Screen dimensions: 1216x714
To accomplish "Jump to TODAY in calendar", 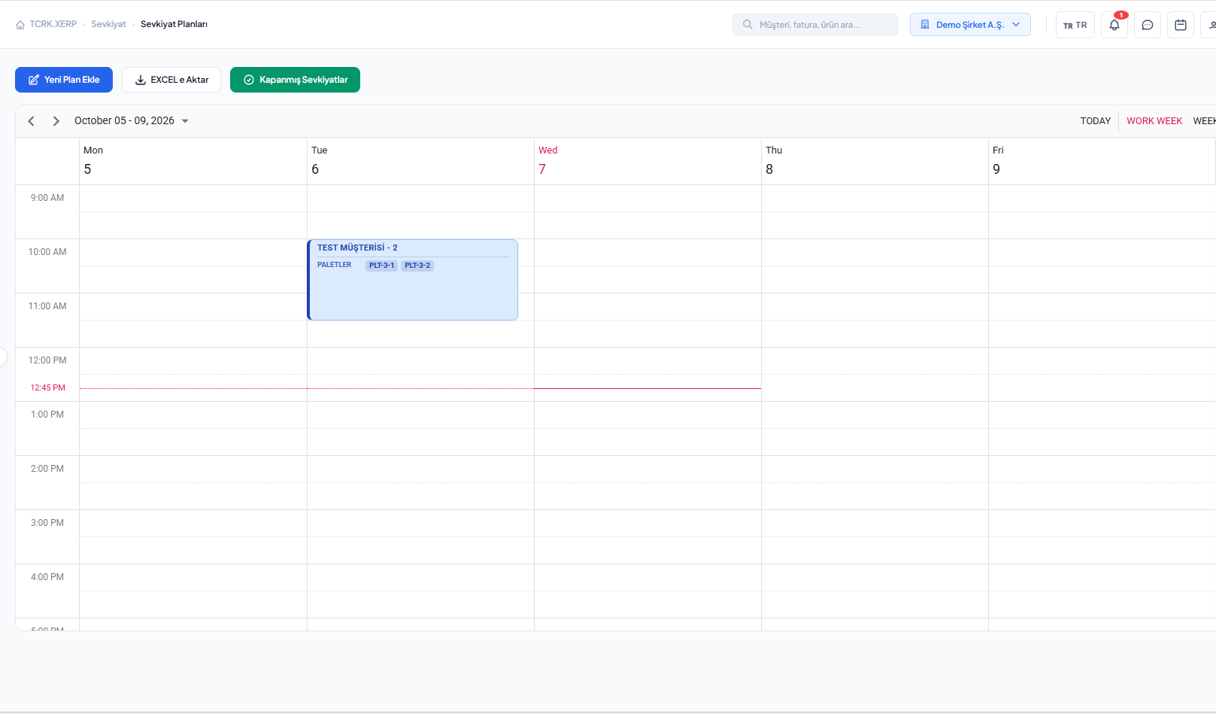I will coord(1095,121).
